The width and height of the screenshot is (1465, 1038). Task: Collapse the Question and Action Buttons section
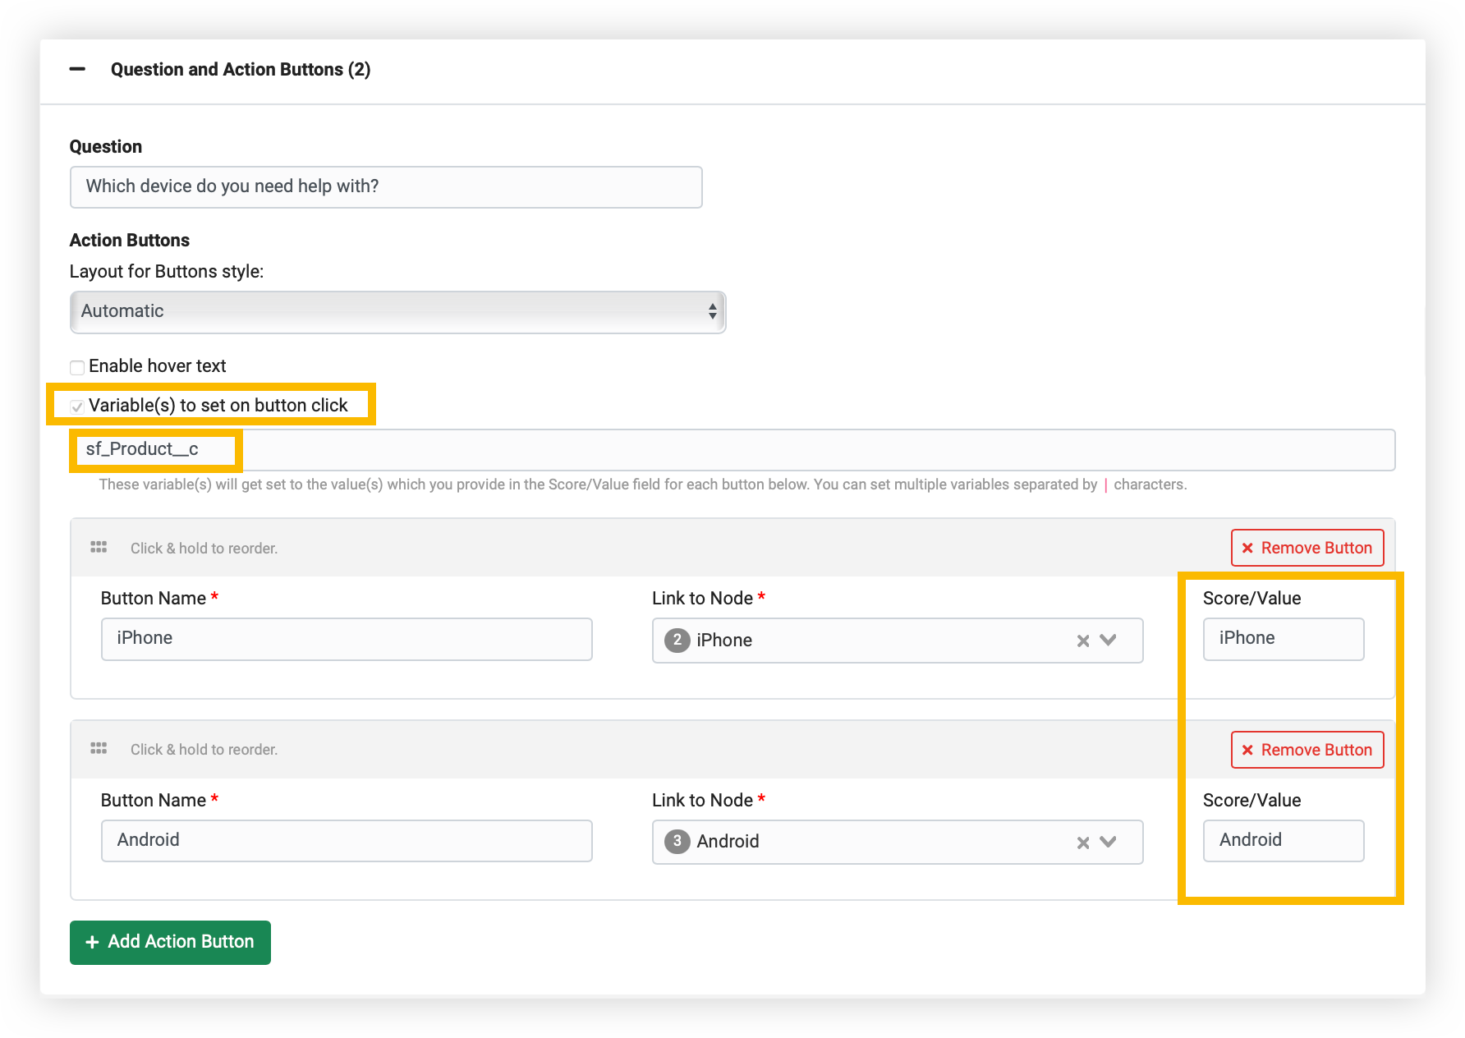(78, 69)
